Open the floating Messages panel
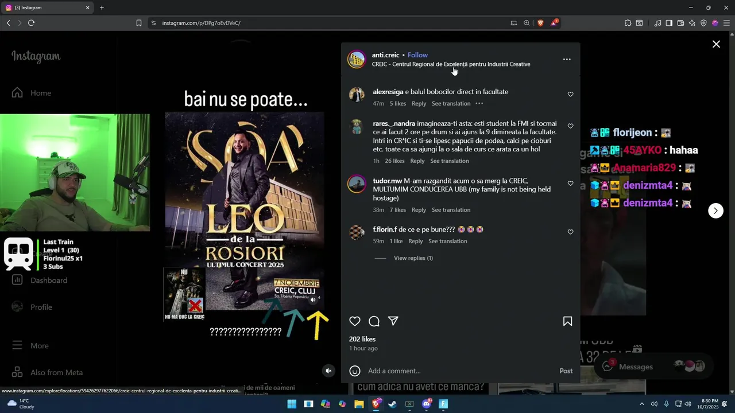This screenshot has width=735, height=413. point(653,367)
